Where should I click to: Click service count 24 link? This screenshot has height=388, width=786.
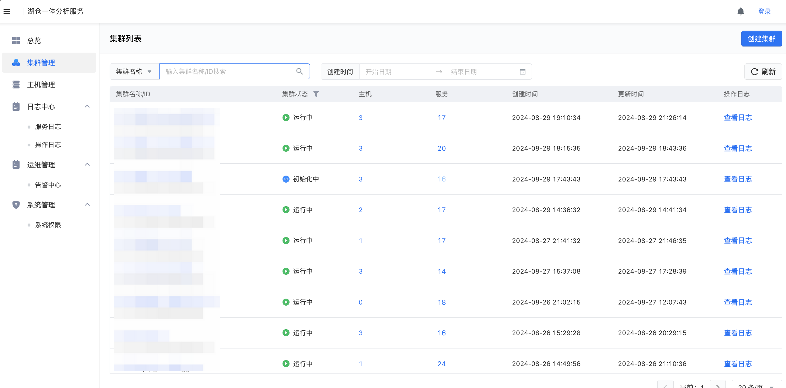point(442,364)
